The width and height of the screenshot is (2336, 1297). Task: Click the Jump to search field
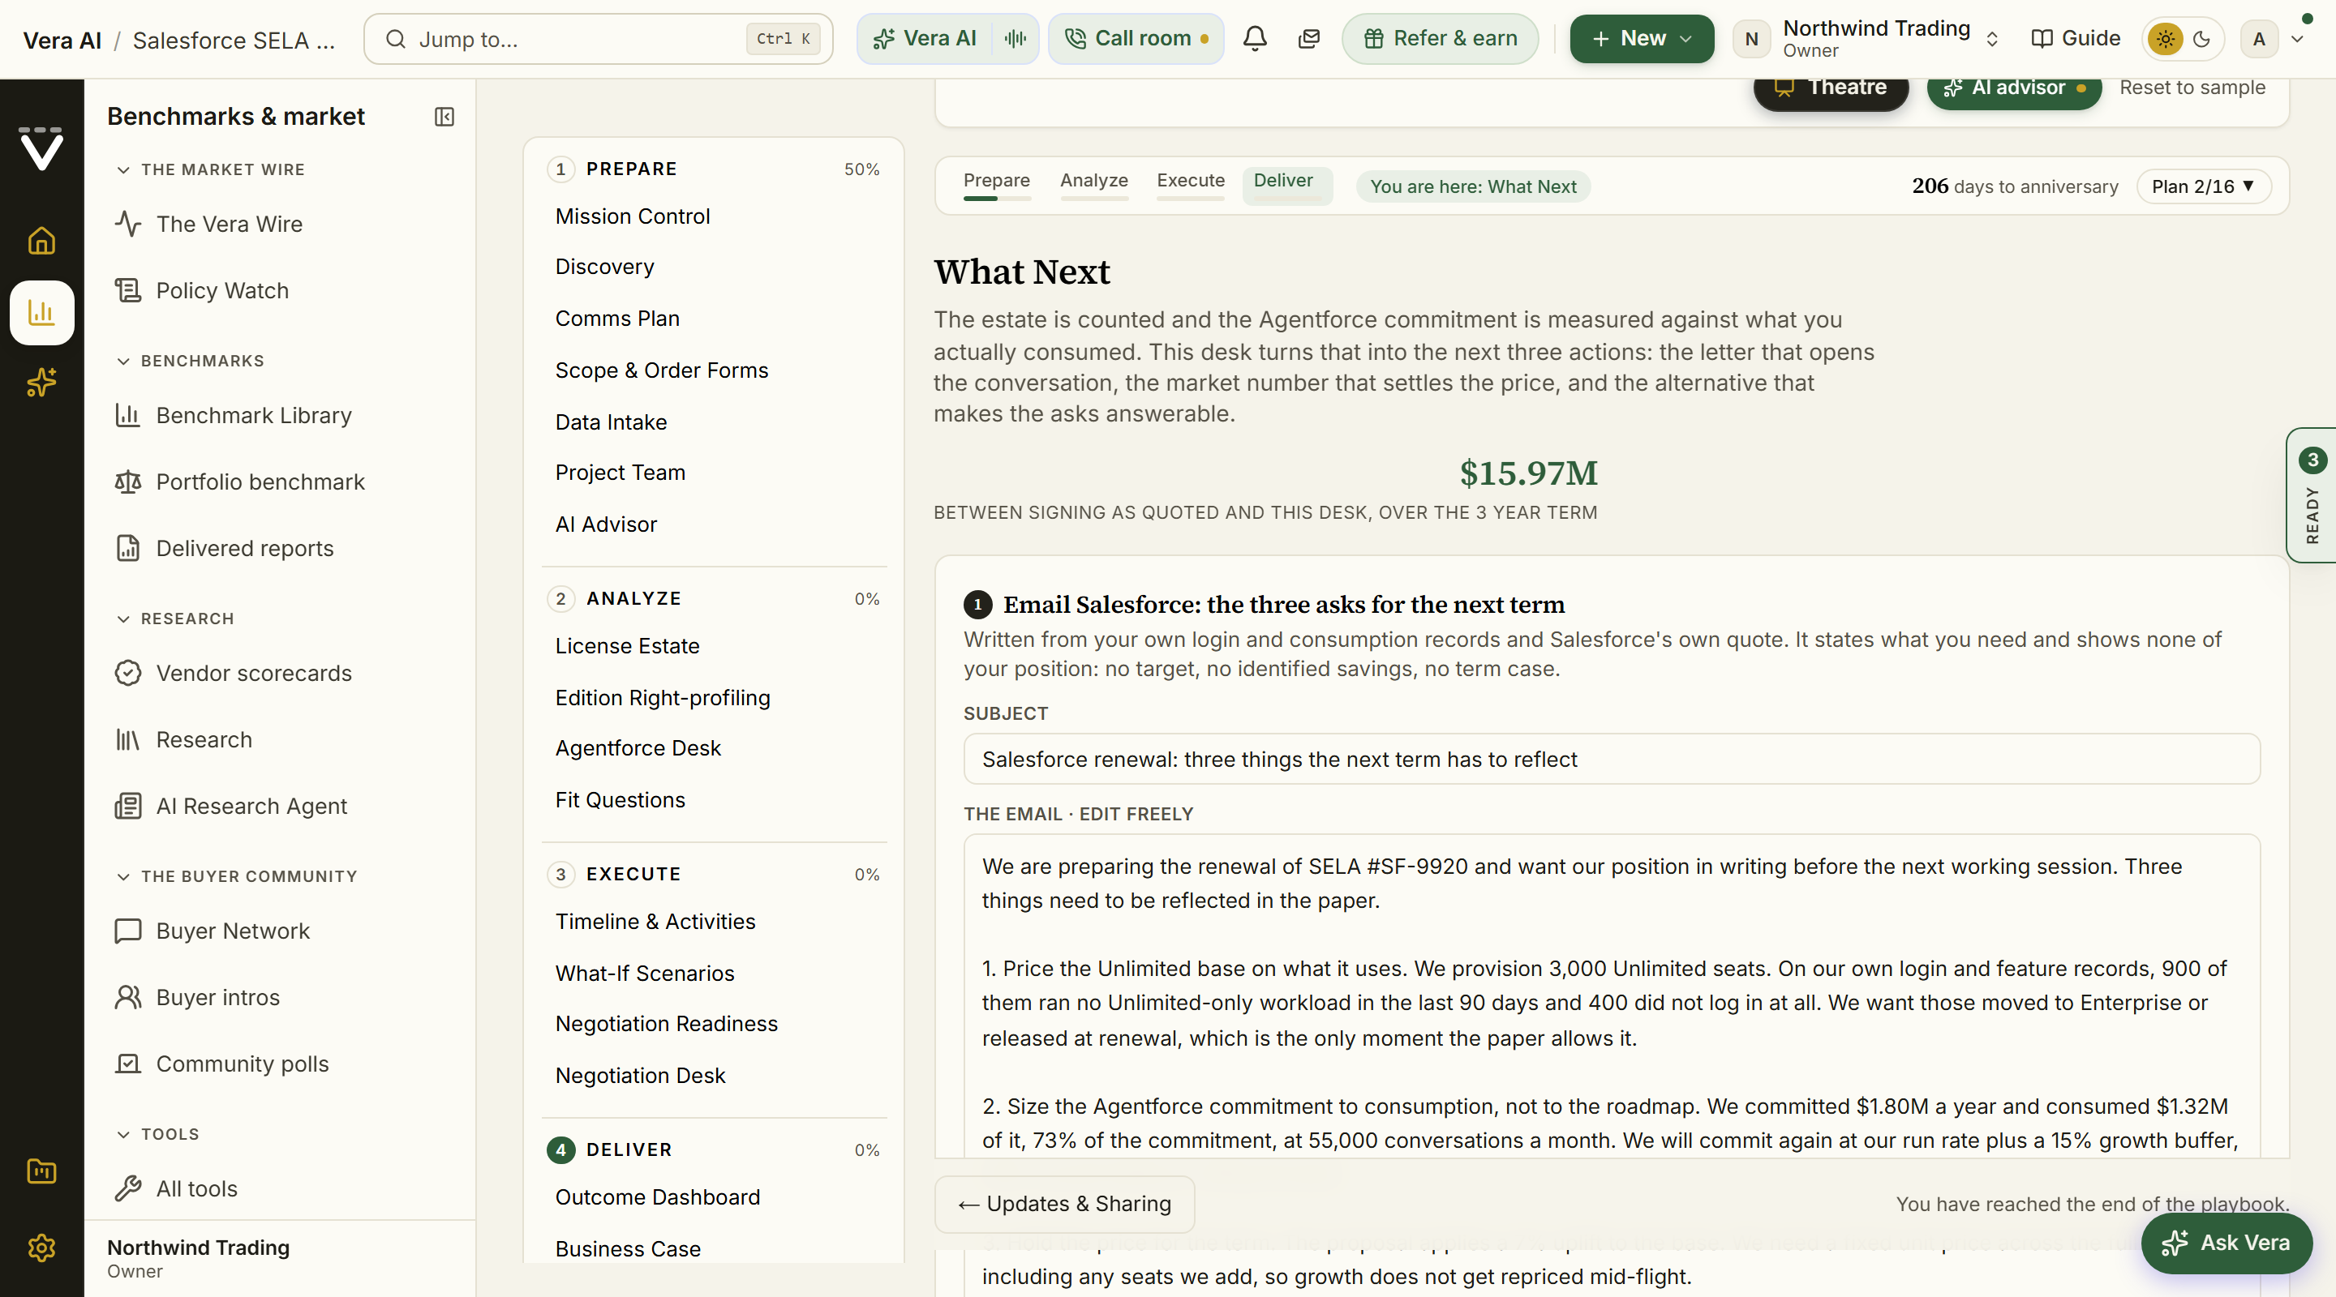coord(599,38)
